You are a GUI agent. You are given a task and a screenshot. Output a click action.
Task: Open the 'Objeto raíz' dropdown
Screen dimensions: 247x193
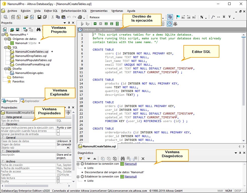click(68, 148)
